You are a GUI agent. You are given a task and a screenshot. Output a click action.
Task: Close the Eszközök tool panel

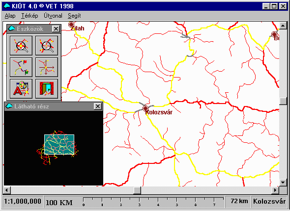(56, 29)
